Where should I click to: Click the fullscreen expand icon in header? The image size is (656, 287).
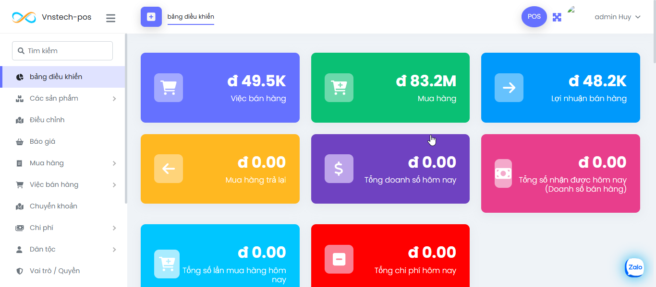point(557,17)
